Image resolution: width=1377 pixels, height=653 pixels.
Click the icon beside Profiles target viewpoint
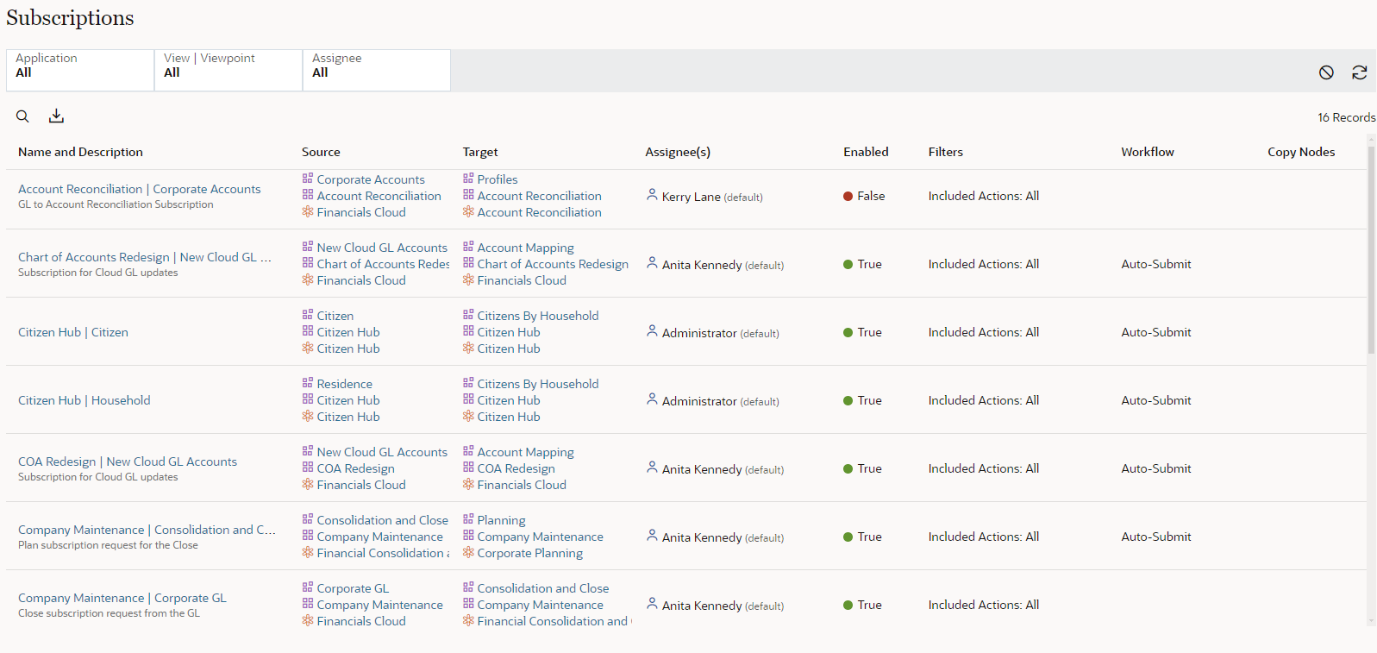coord(468,179)
